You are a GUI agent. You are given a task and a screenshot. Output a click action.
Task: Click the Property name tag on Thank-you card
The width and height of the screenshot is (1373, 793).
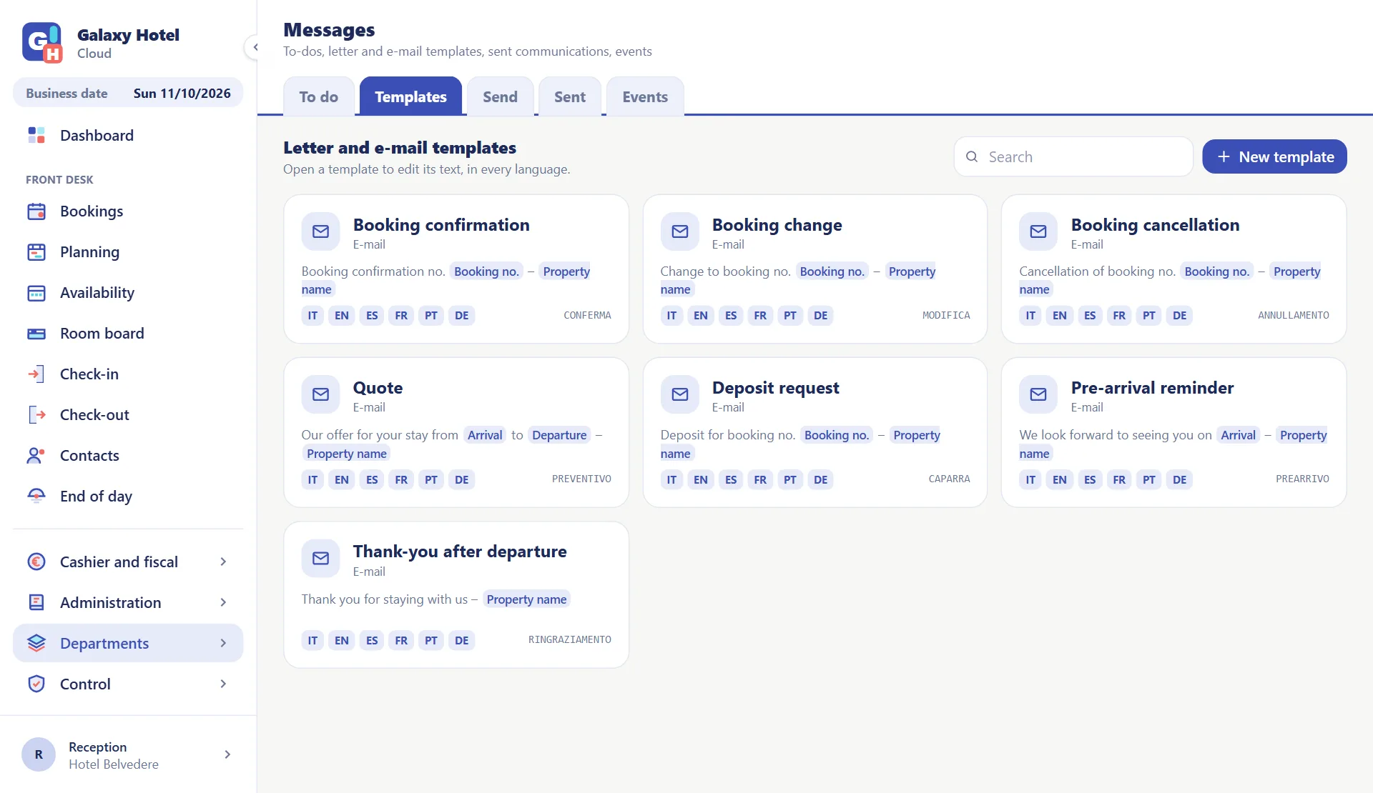coord(526,599)
